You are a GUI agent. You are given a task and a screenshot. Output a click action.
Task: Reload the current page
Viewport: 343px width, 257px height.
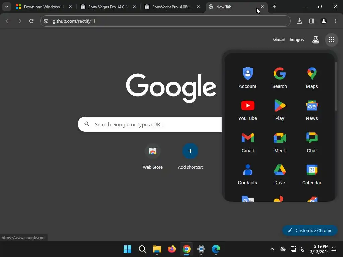[31, 21]
